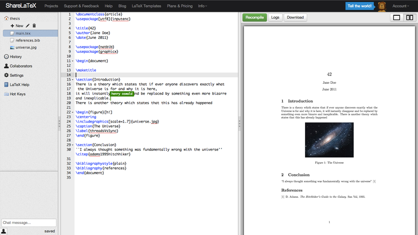Click the green Recompile button
Screen dimensions: 418x235
[254, 17]
